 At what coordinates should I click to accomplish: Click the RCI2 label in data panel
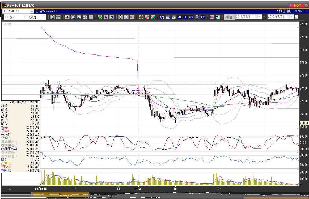click(x=4, y=124)
